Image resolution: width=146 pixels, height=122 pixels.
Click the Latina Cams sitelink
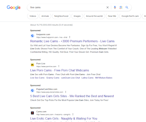[x=88, y=78]
